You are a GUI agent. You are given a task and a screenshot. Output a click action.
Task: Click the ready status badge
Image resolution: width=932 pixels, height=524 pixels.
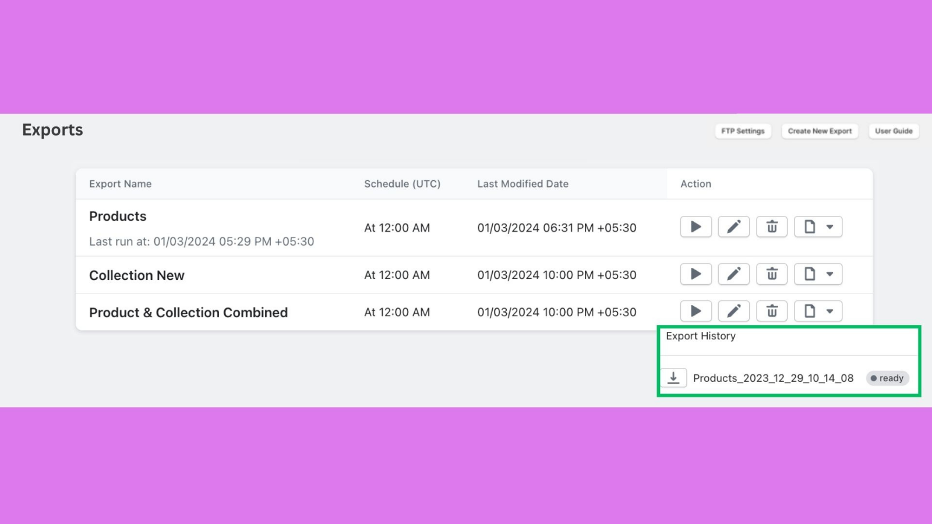[887, 377]
